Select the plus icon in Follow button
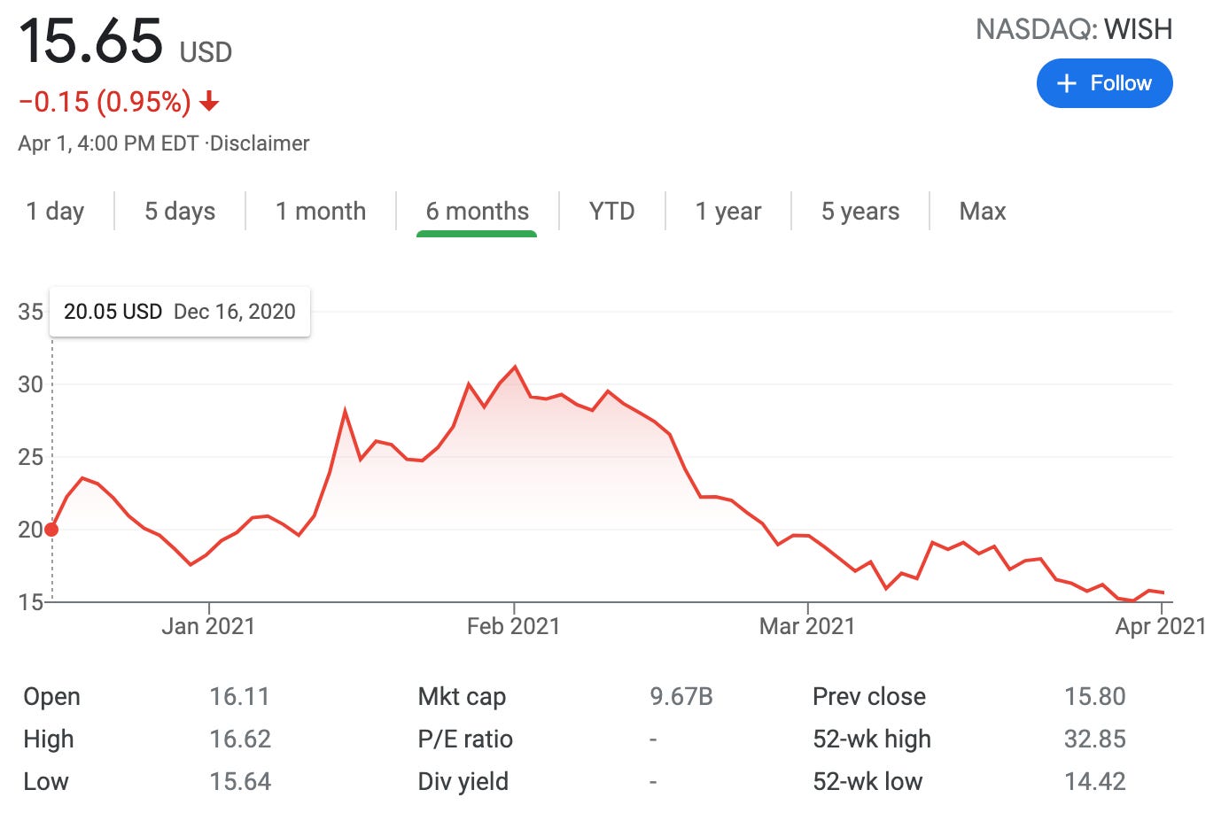This screenshot has width=1229, height=813. click(x=1067, y=83)
